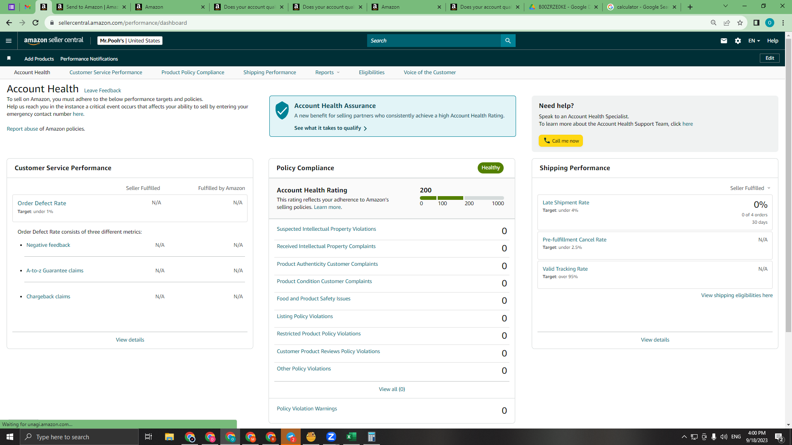
Task: Click See what it takes to qualify
Action: tap(330, 128)
